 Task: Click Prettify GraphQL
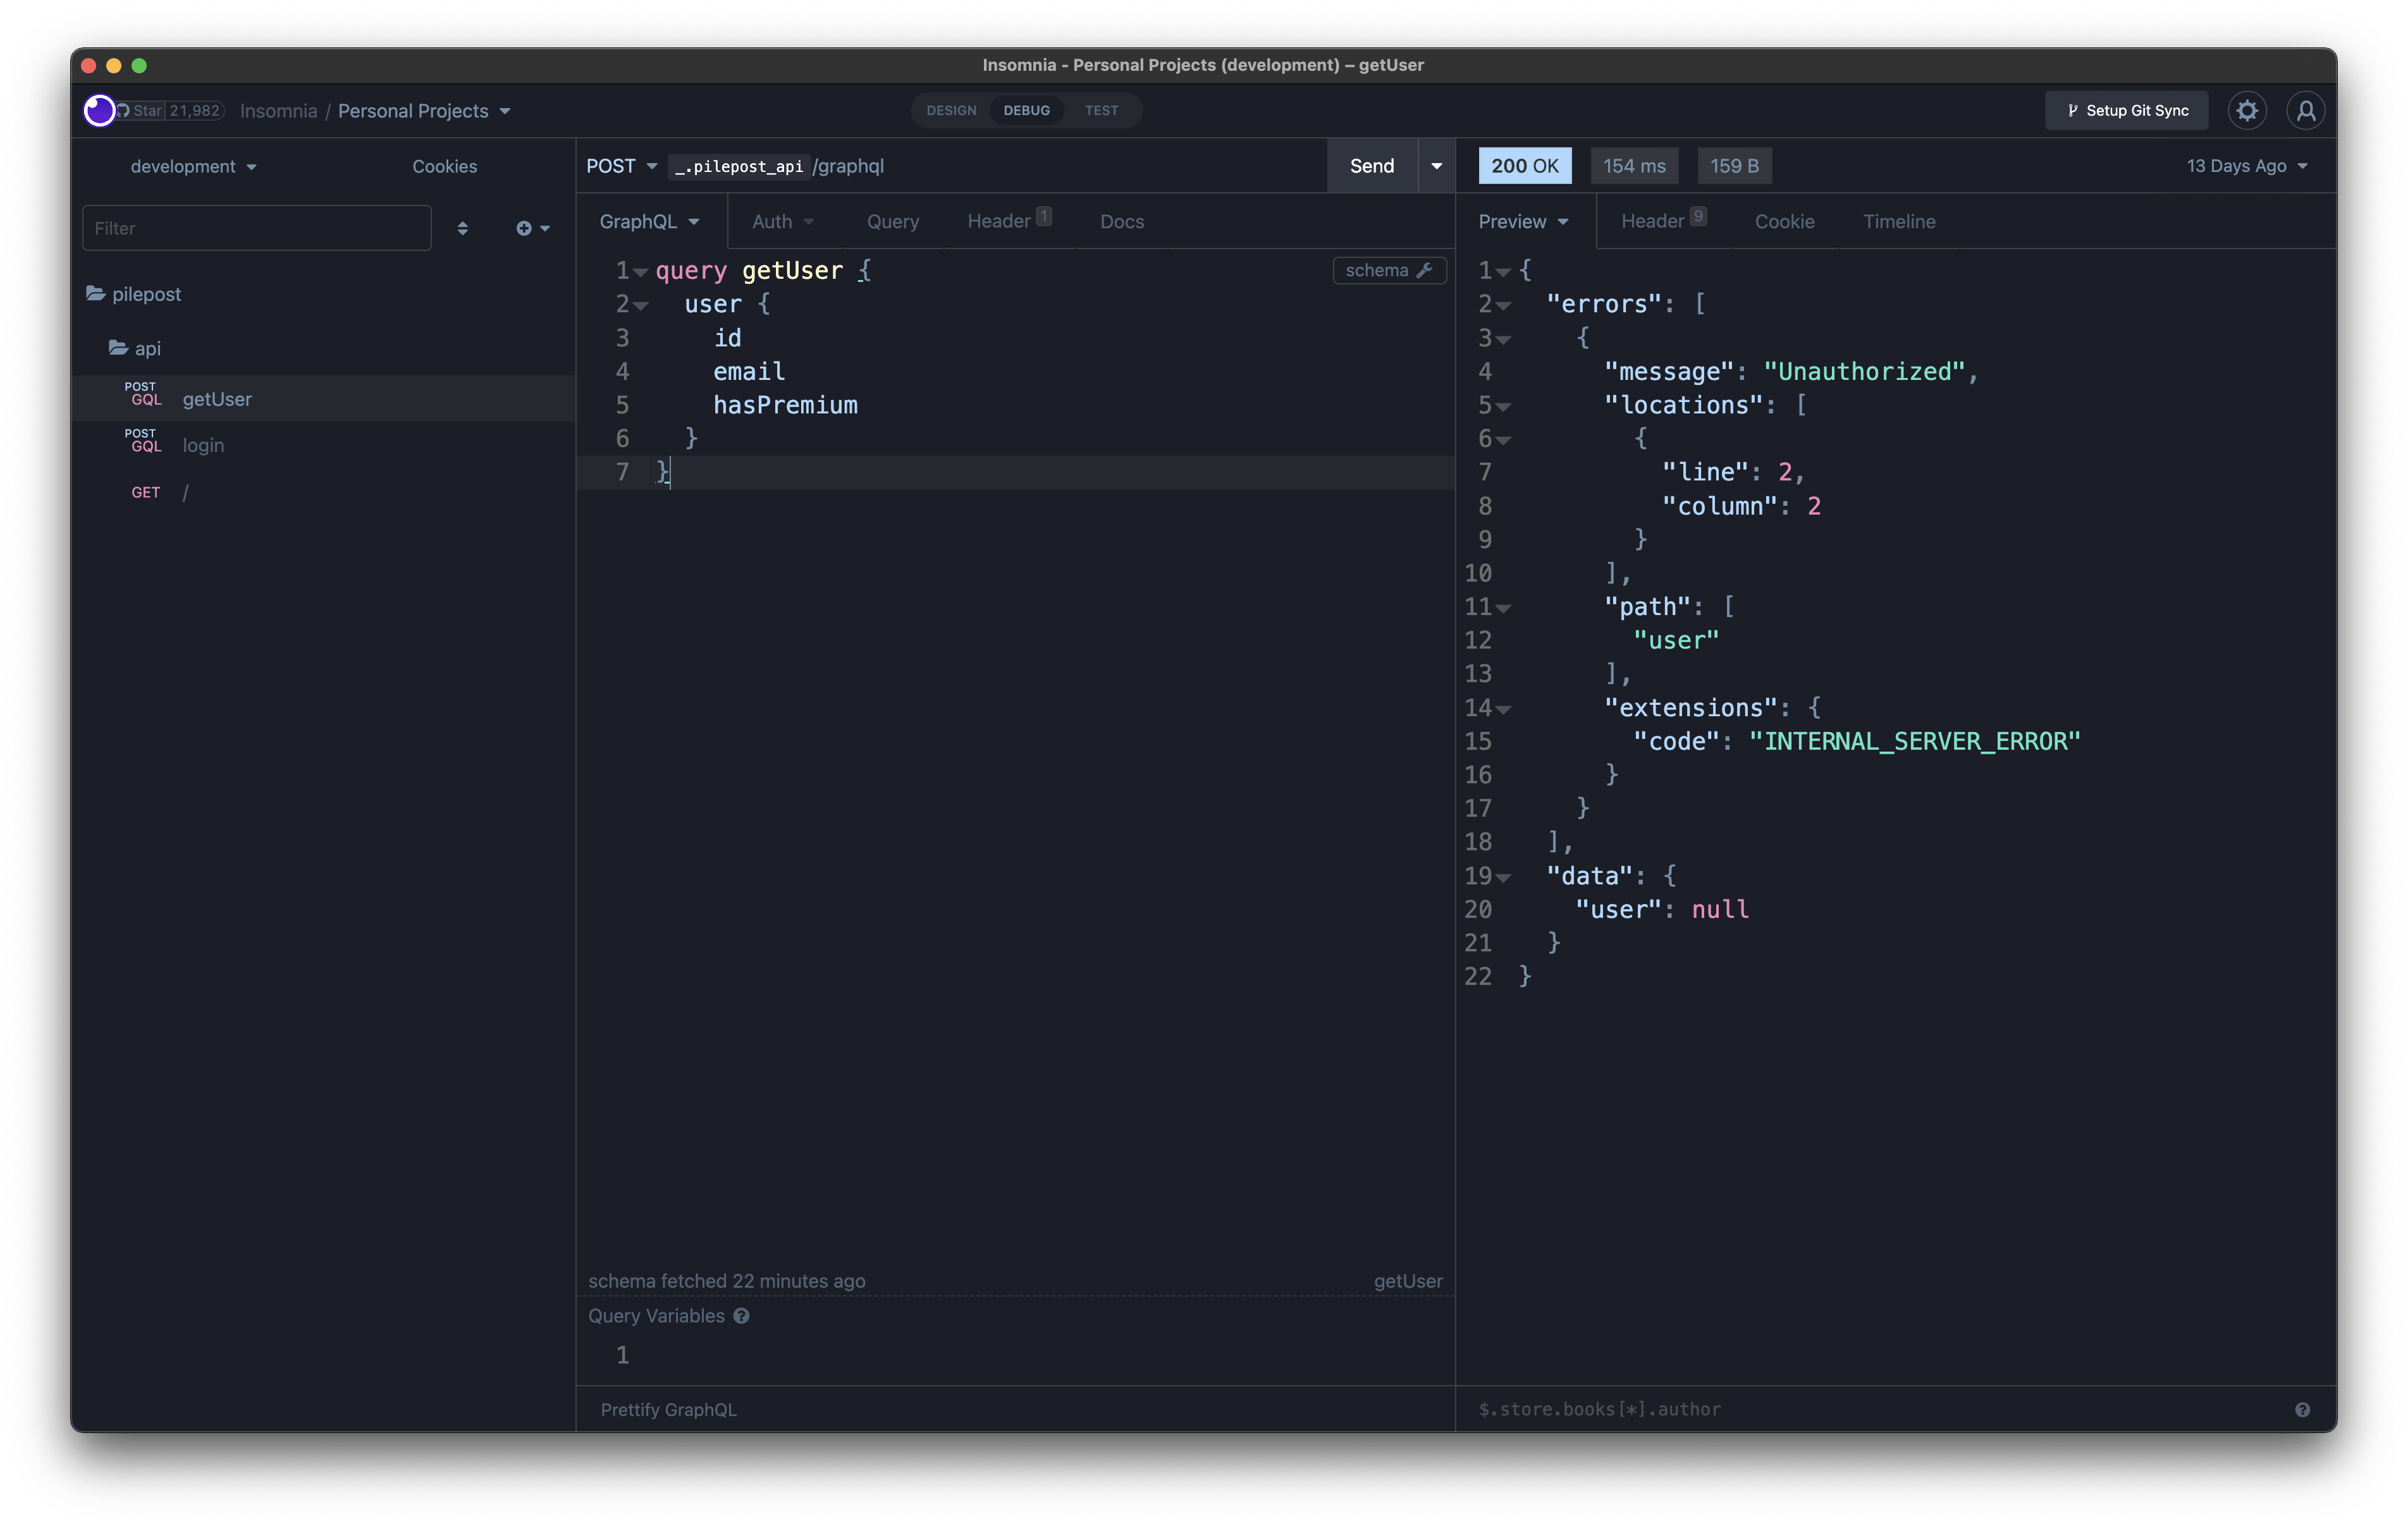pyautogui.click(x=668, y=1409)
